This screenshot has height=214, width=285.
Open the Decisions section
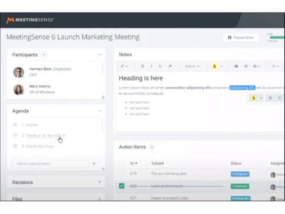pyautogui.click(x=56, y=182)
